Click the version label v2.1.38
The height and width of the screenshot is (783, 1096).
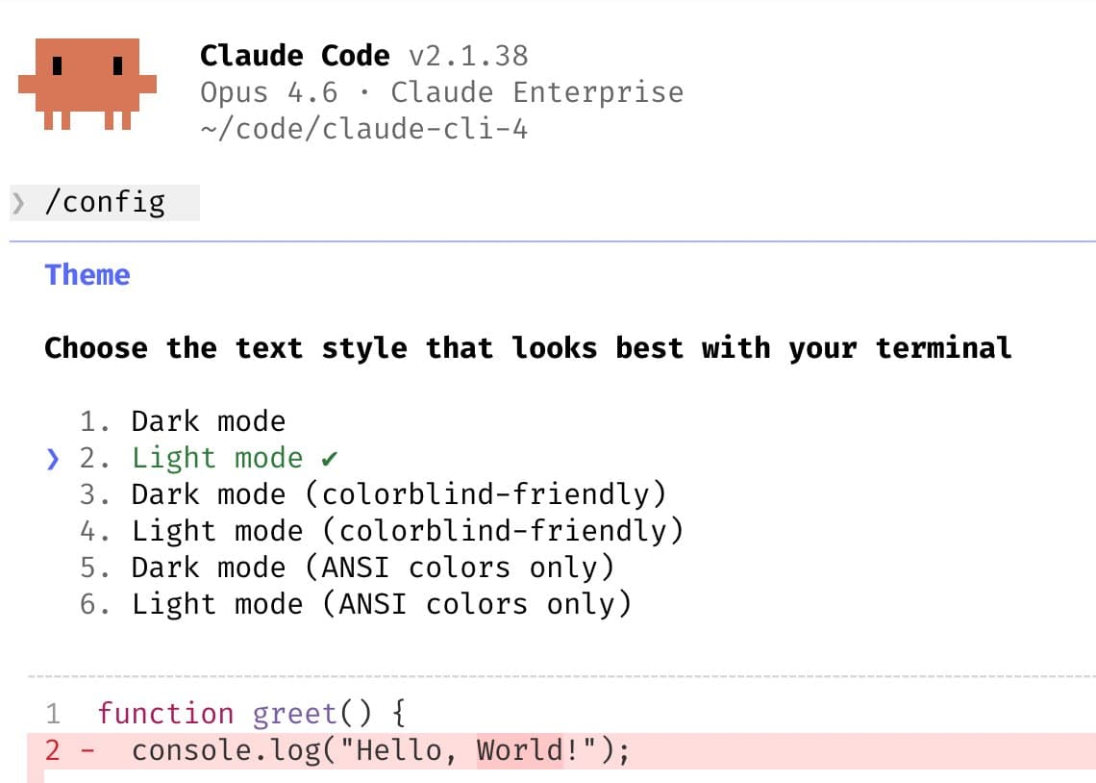tap(470, 56)
